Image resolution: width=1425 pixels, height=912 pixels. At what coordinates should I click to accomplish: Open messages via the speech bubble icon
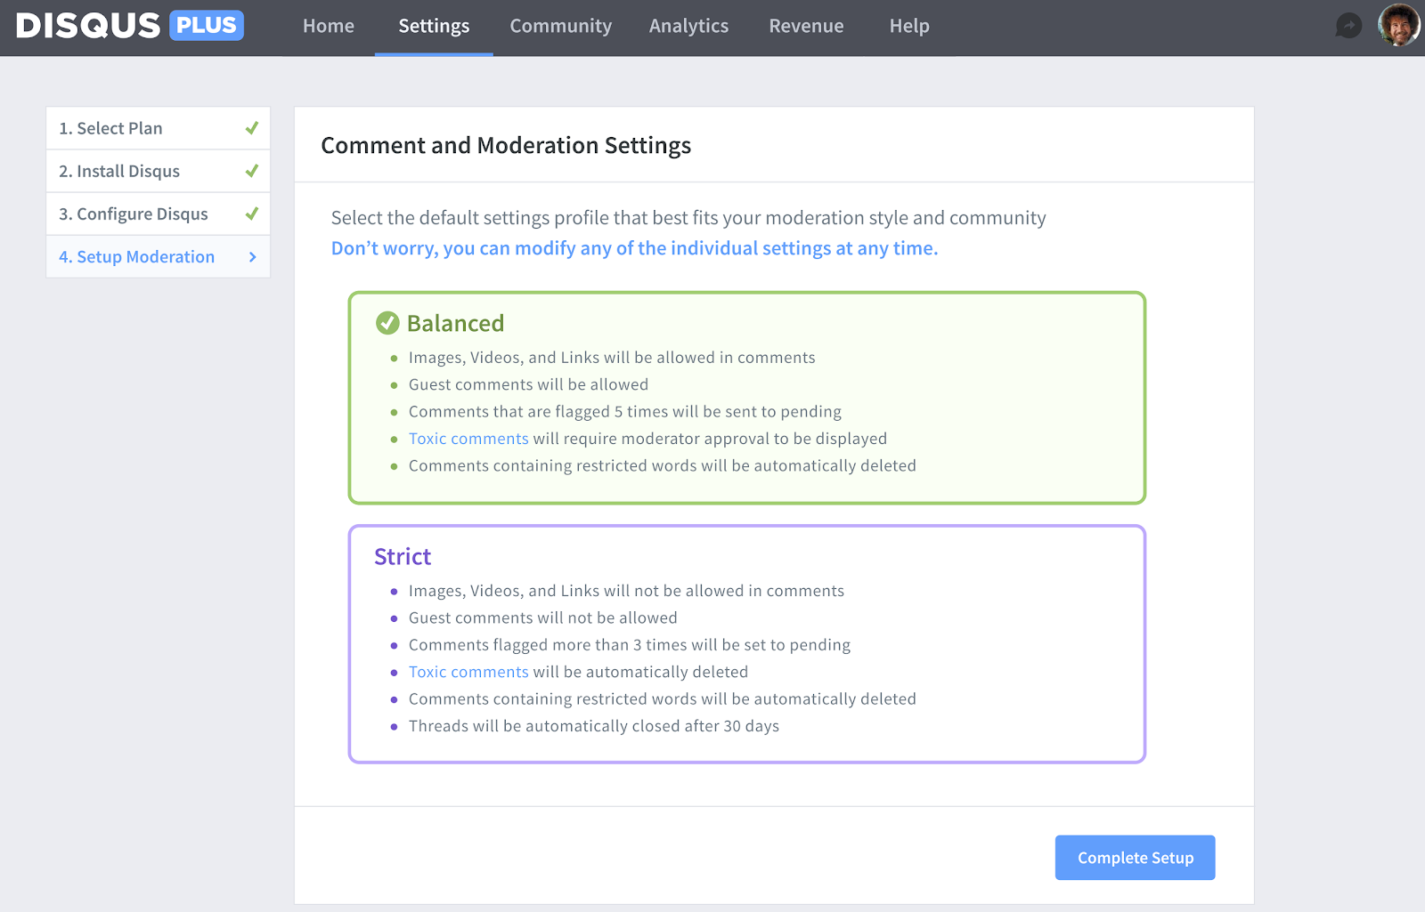[1348, 26]
